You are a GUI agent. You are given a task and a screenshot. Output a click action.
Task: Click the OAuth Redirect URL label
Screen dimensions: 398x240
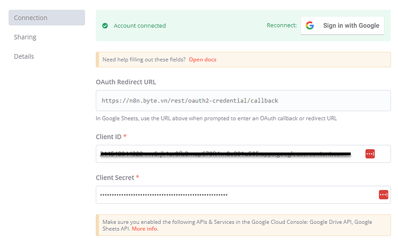[x=126, y=82]
